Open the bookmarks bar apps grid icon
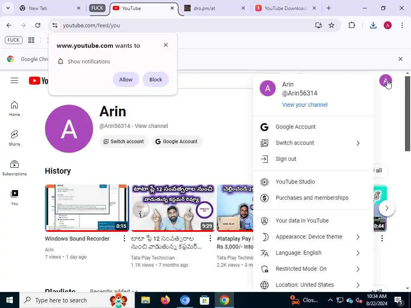 tap(31, 40)
